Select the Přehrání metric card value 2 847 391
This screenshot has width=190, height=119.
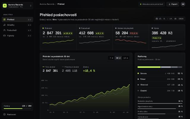click(52, 33)
